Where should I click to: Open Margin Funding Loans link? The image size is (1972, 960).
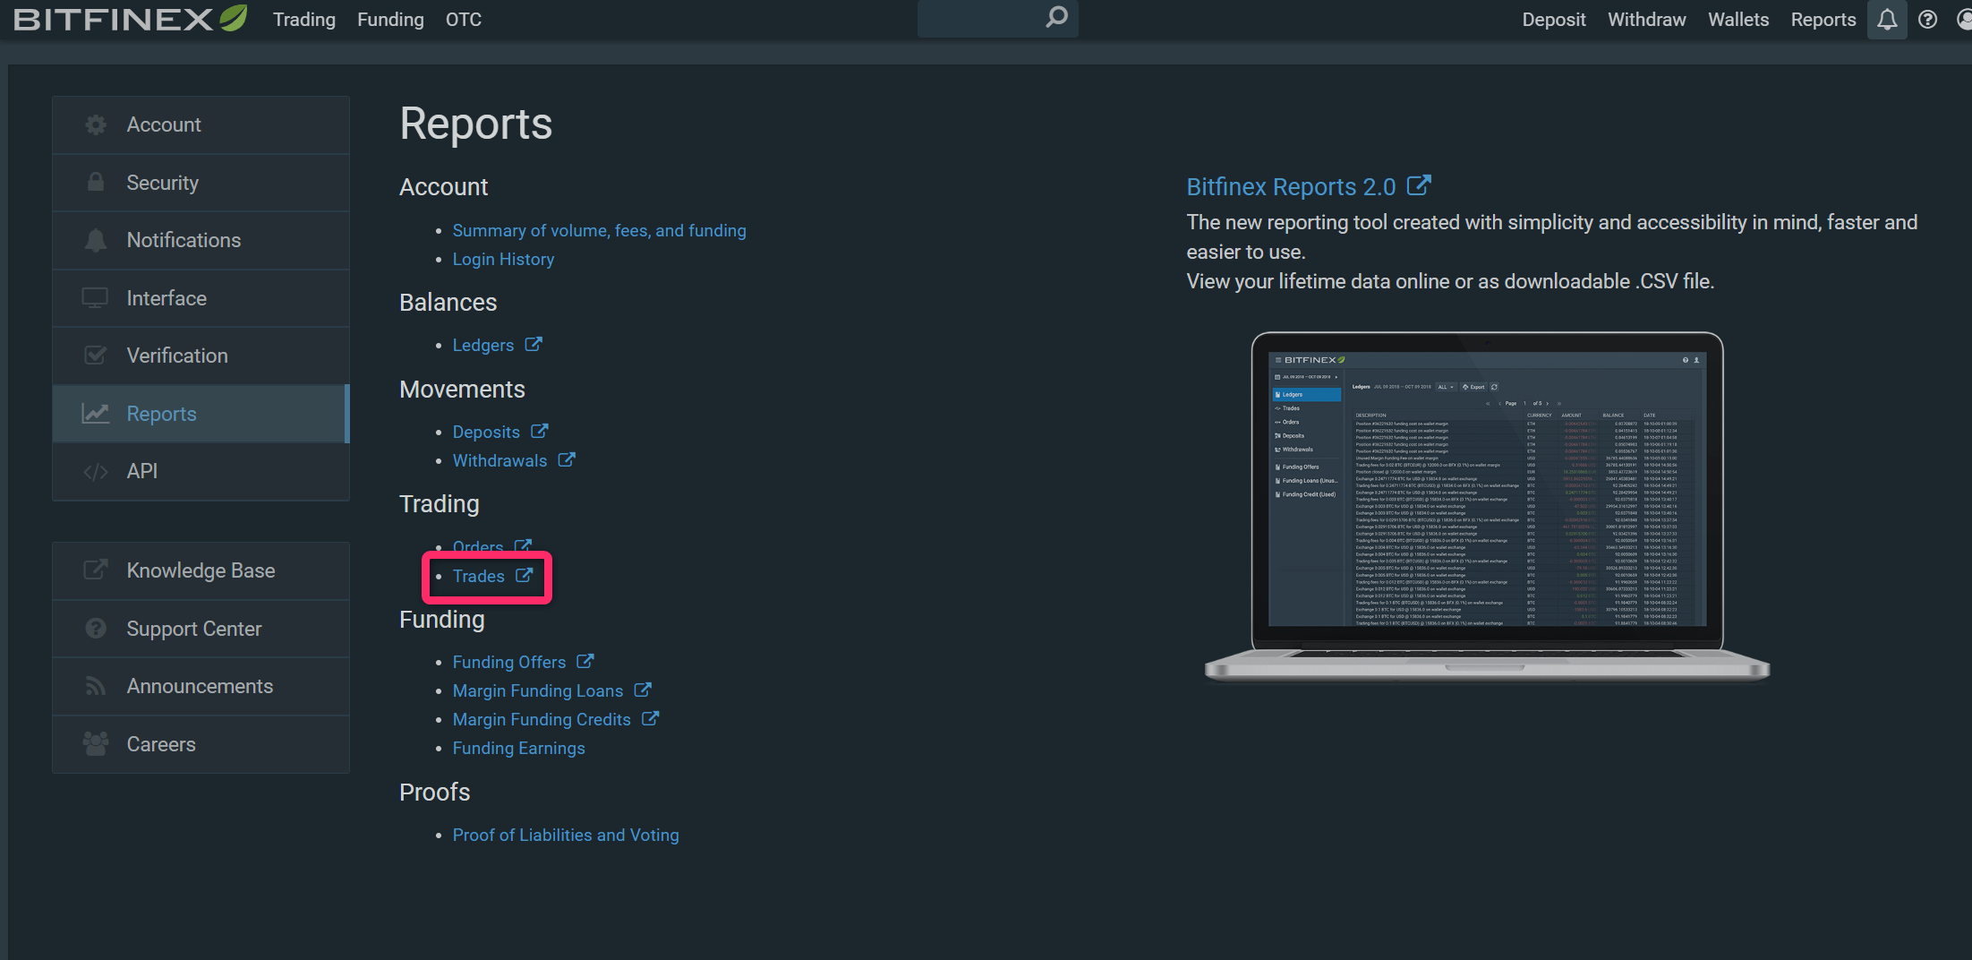[538, 690]
